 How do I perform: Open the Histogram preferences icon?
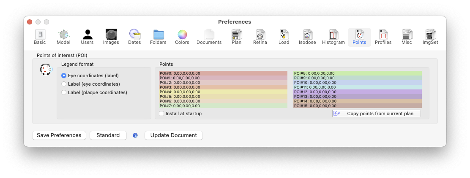tap(333, 37)
